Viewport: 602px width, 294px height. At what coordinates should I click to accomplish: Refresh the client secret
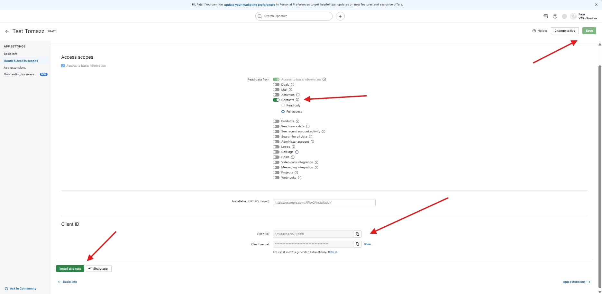point(333,252)
